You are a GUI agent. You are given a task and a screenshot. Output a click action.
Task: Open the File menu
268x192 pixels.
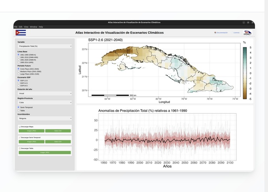tap(16, 27)
